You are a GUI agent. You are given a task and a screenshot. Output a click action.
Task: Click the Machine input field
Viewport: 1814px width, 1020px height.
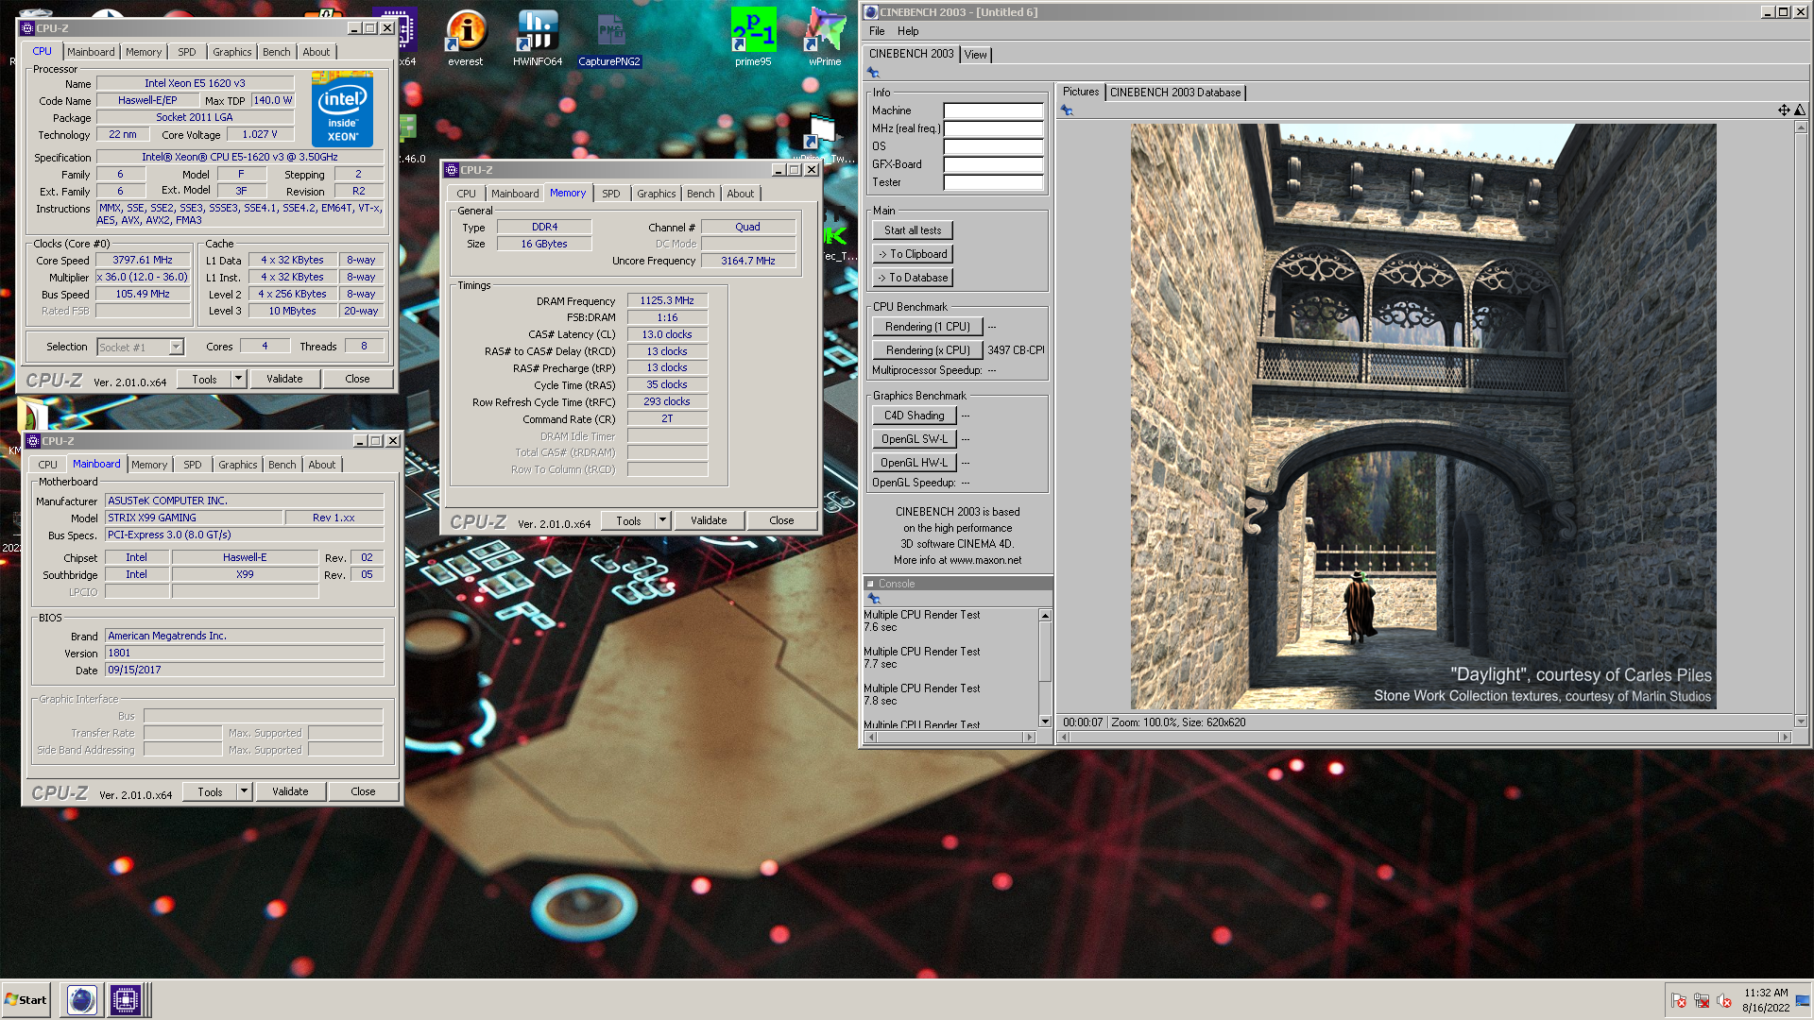[993, 110]
